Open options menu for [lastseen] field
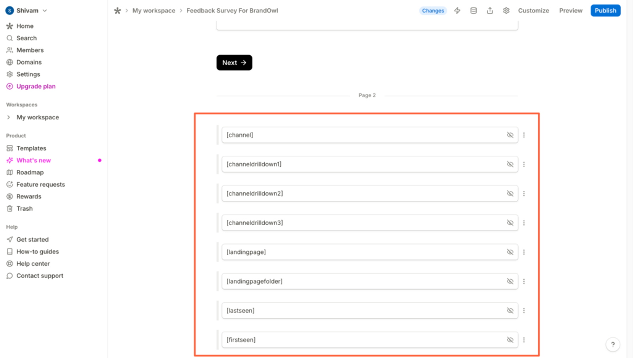Screen dimensions: 633x358 (x=524, y=311)
